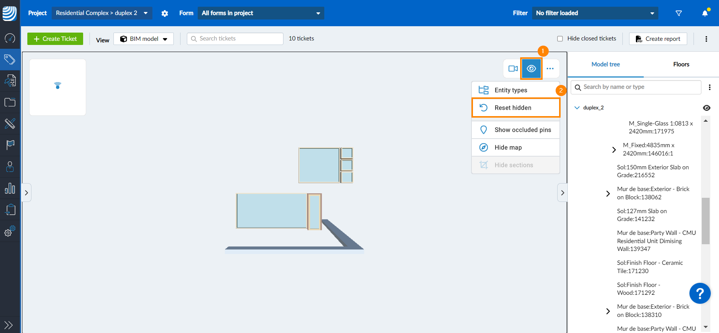Open the blue help question mark button

(700, 293)
